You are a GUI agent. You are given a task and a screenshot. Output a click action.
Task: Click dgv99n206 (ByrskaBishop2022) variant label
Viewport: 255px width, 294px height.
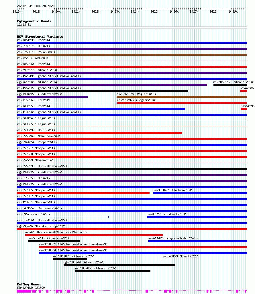pos(41,226)
